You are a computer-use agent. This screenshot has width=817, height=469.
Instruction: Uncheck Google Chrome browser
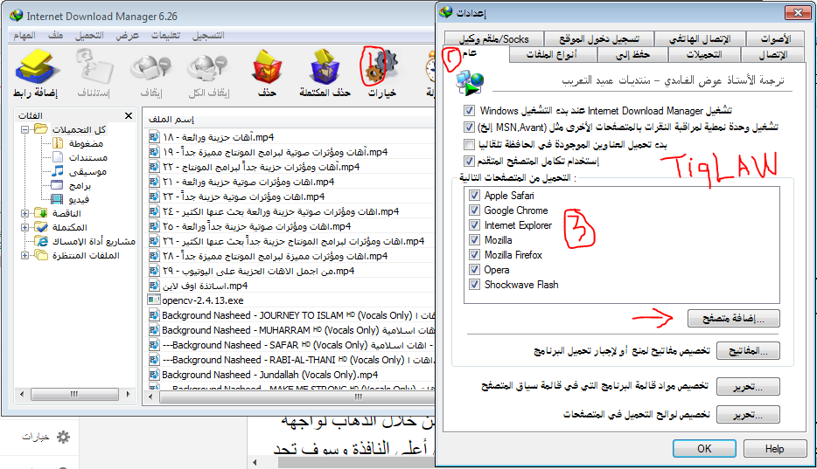pyautogui.click(x=474, y=210)
